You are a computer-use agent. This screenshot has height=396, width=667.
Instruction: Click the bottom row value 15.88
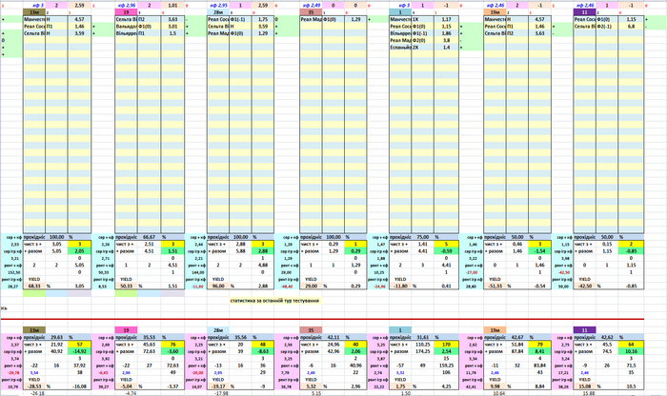click(589, 393)
